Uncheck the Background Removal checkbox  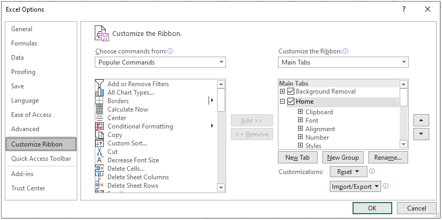click(x=291, y=91)
